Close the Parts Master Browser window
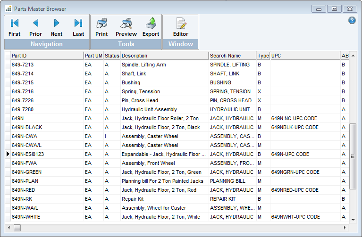The height and width of the screenshot is (237, 362). (350, 9)
